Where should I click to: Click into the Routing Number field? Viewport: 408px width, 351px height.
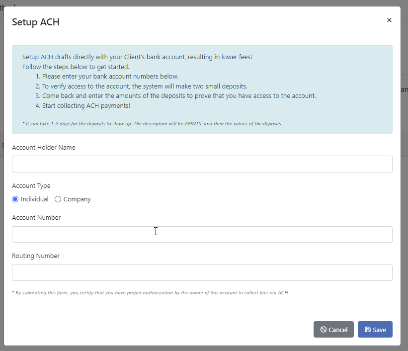(202, 272)
